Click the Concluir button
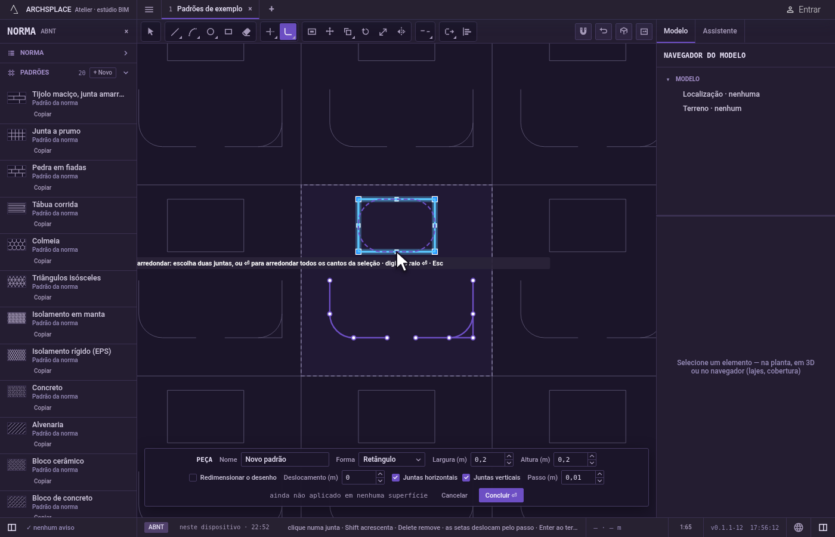This screenshot has height=537, width=835. [x=501, y=495]
